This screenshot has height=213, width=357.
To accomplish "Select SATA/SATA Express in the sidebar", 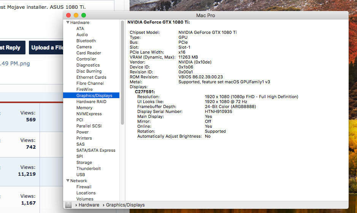I will point(96,150).
